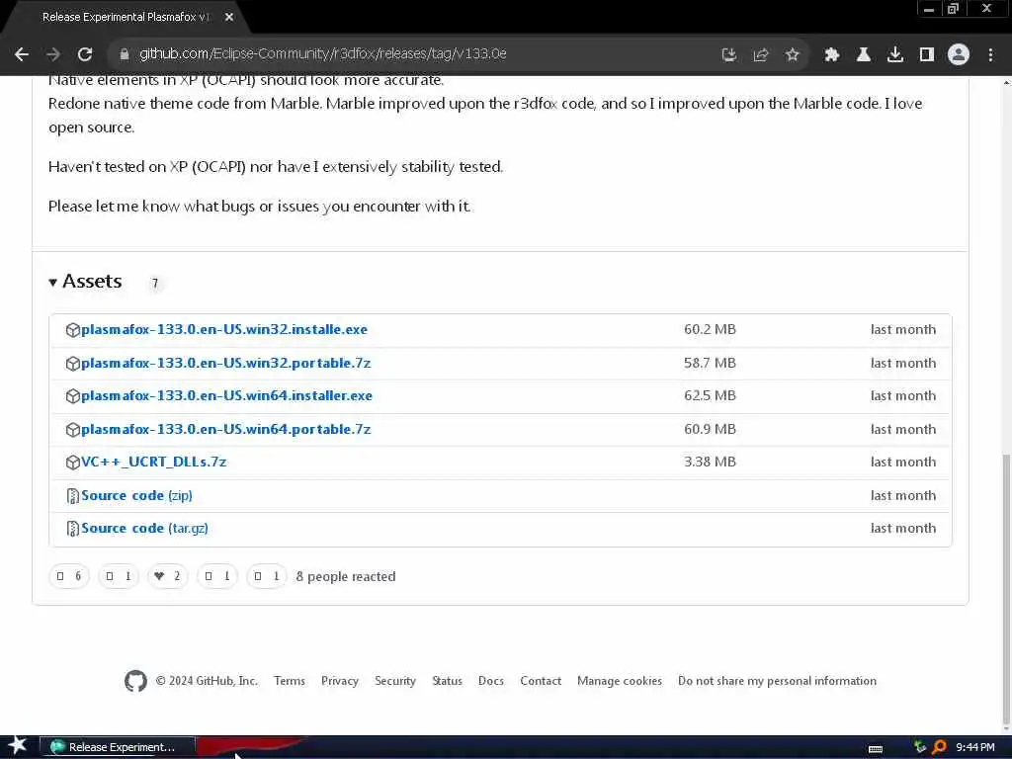
Task: Open the Chrome three-dot menu
Action: pyautogui.click(x=990, y=55)
